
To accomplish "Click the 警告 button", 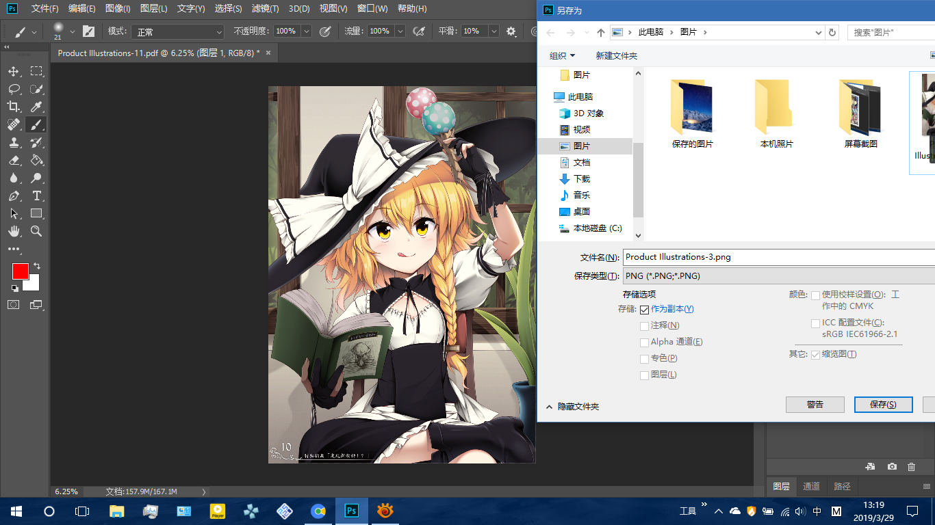I will tap(815, 405).
